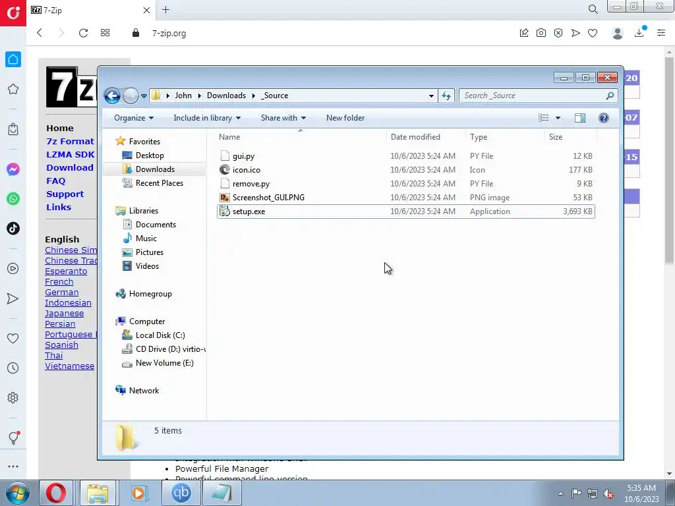Open History clock icon in sidebar
This screenshot has width=675, height=506.
click(x=13, y=368)
